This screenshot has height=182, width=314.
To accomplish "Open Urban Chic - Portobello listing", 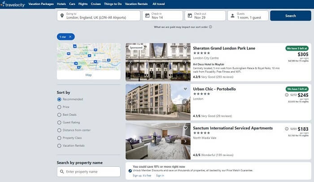I will (214, 89).
